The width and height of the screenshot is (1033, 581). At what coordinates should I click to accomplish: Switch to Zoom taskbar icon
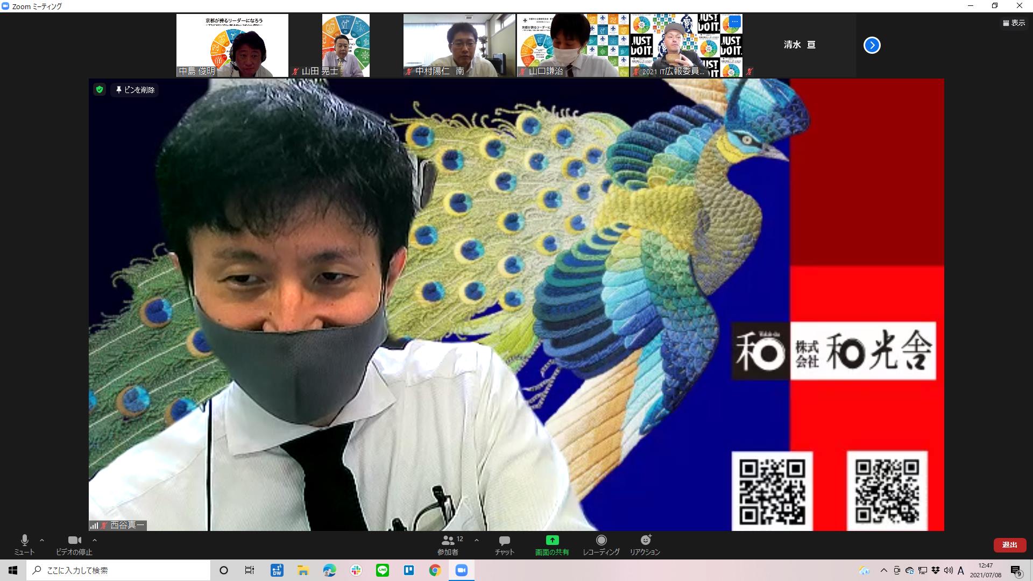tap(461, 570)
